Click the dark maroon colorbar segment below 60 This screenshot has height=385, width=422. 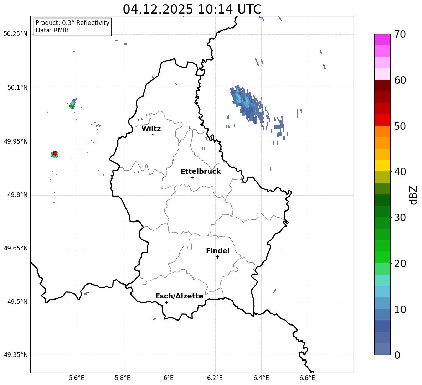382,85
